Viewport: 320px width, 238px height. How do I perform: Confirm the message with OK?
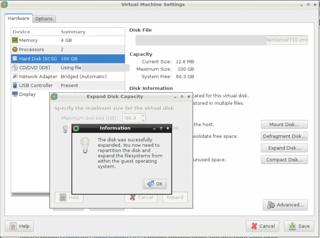pos(155,184)
